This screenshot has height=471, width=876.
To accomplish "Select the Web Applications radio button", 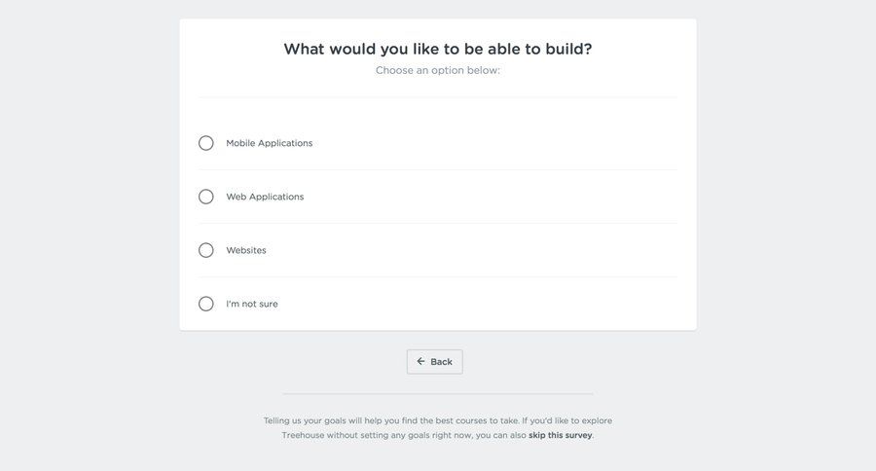I will coord(206,197).
